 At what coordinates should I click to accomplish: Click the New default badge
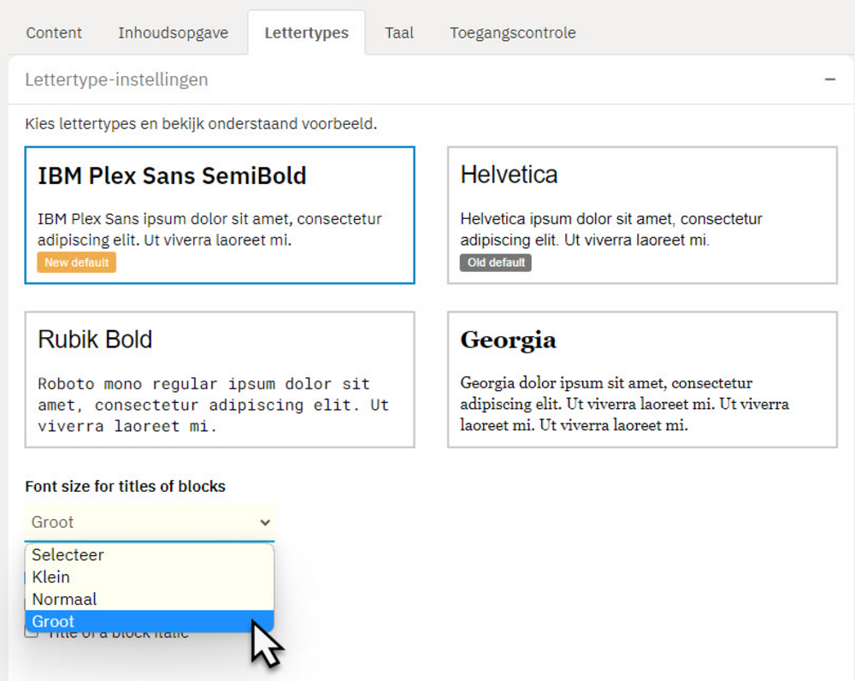[76, 263]
